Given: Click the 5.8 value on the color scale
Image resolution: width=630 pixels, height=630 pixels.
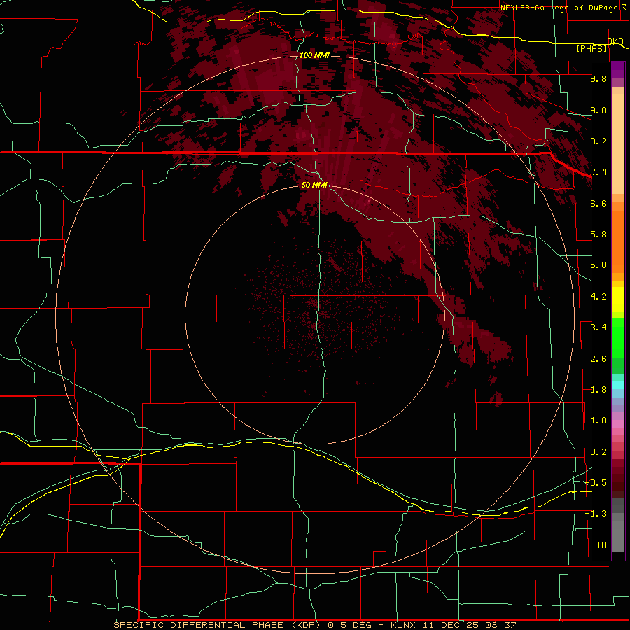Looking at the screenshot, I should pos(598,234).
